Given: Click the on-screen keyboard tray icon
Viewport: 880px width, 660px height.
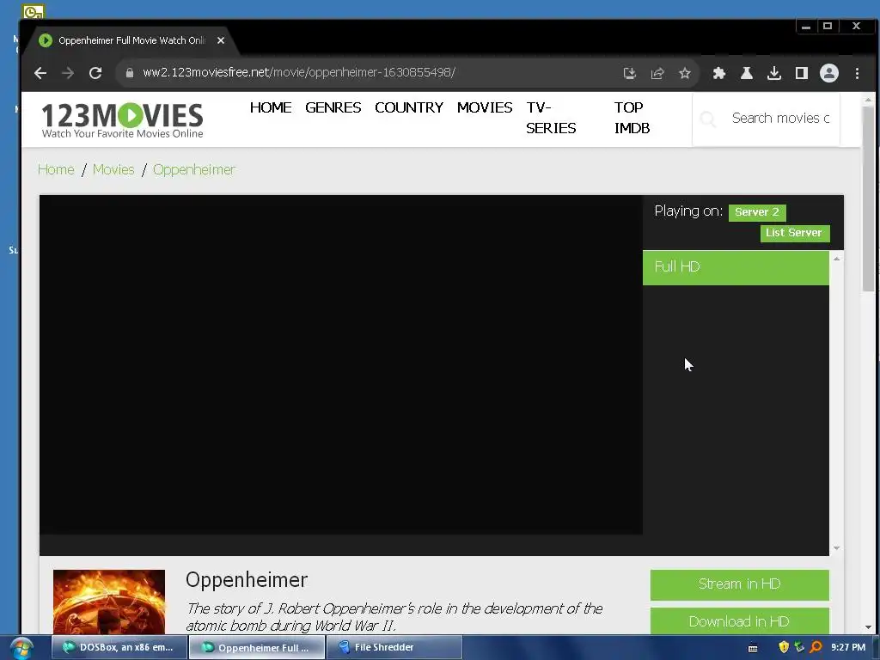Looking at the screenshot, I should pyautogui.click(x=753, y=648).
